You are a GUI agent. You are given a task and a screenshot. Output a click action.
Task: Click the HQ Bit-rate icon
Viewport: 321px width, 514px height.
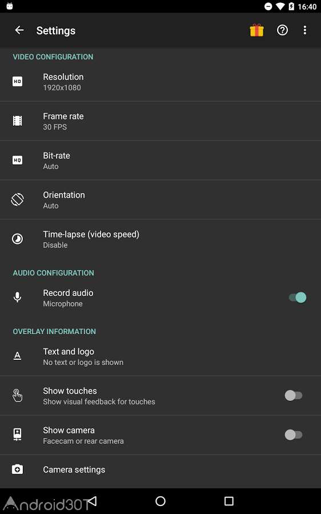(x=17, y=160)
